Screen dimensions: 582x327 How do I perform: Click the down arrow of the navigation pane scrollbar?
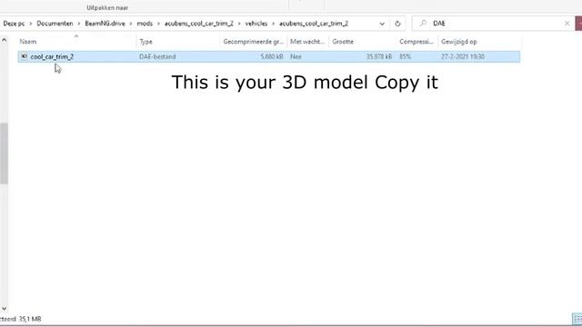click(x=4, y=309)
